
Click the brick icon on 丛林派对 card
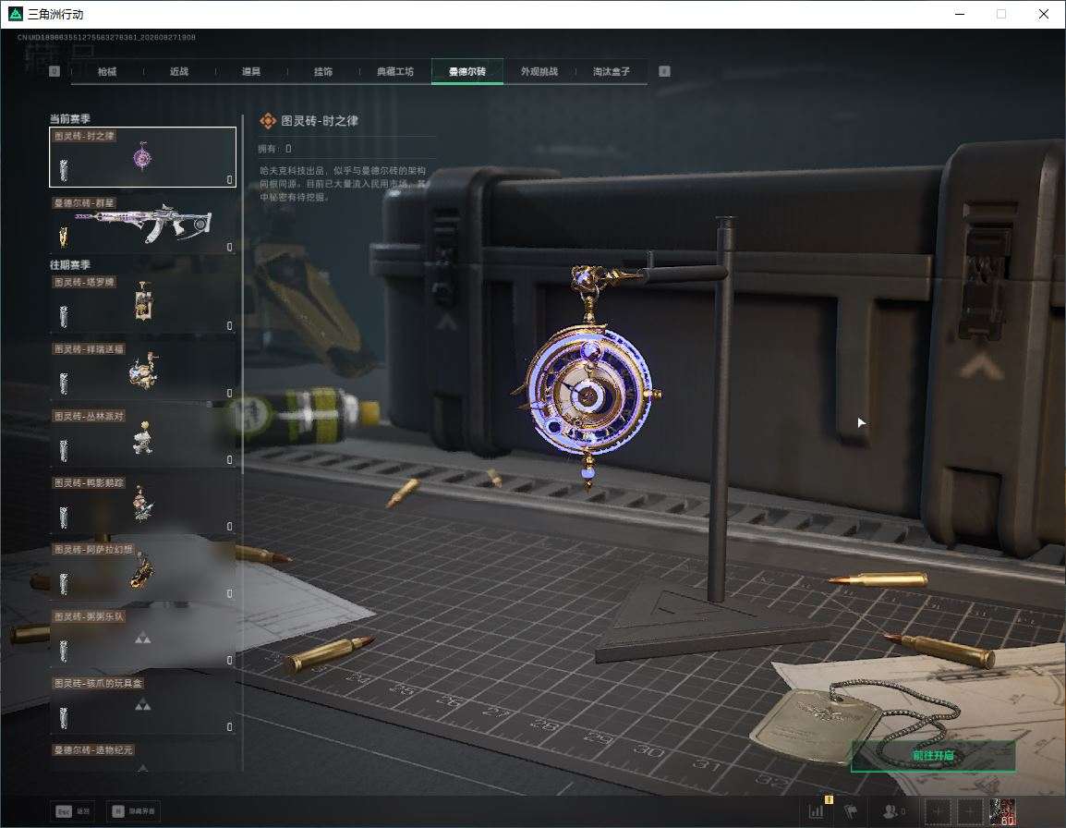click(63, 450)
